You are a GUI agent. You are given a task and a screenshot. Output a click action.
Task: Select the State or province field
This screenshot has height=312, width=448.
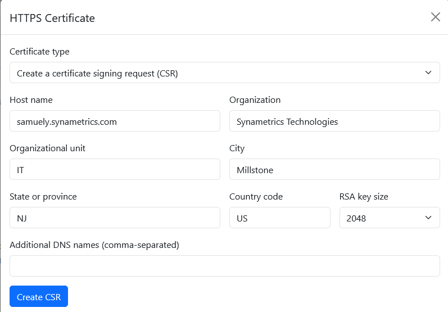coord(115,218)
